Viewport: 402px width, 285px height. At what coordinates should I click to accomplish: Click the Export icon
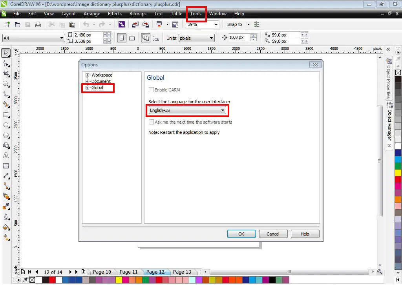[146, 24]
